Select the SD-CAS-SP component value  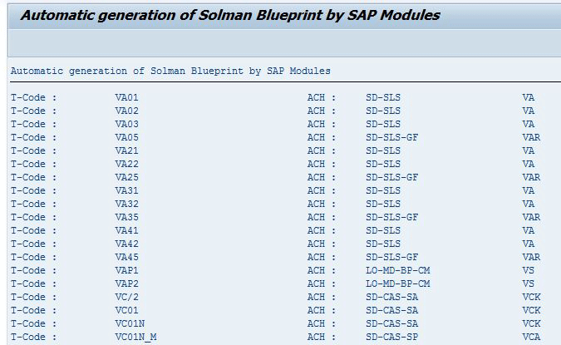391,338
